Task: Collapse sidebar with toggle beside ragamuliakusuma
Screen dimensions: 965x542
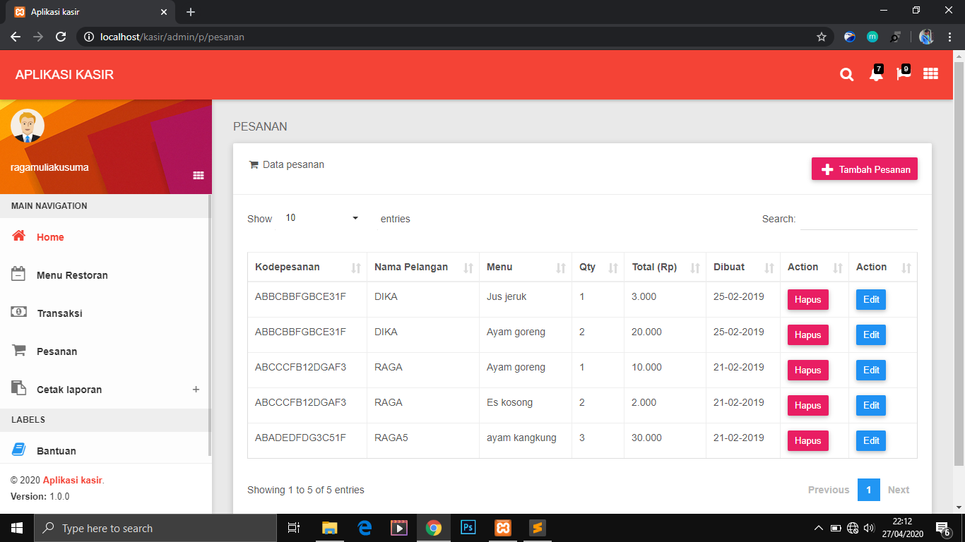Action: [199, 174]
